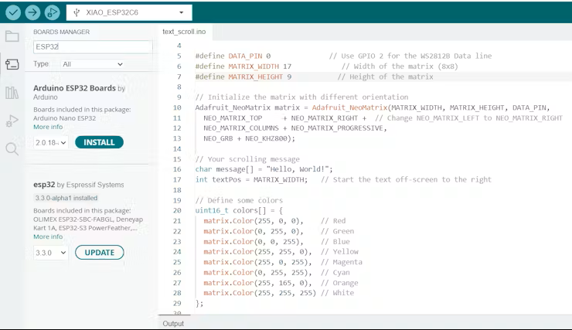Click the matrix.Color line commented Blue
This screenshot has height=330, width=572.
click(277, 242)
